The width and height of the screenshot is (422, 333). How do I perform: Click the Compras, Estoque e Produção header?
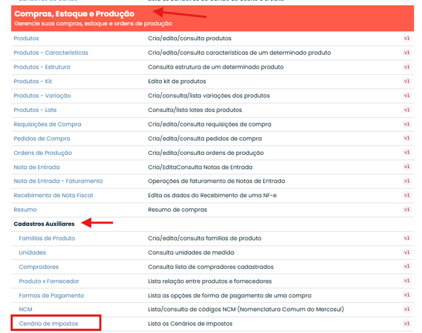74,13
